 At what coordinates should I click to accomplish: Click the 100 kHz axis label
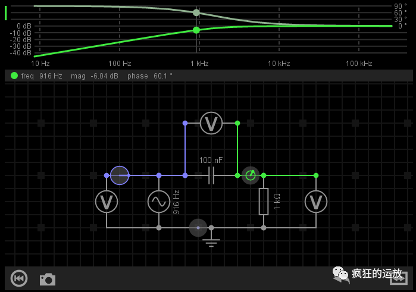pyautogui.click(x=359, y=64)
